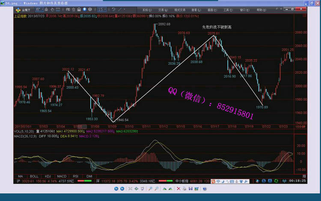Click the next image button in viewer
Image resolution: width=321 pixels, height=201 pixels.
pos(121,189)
